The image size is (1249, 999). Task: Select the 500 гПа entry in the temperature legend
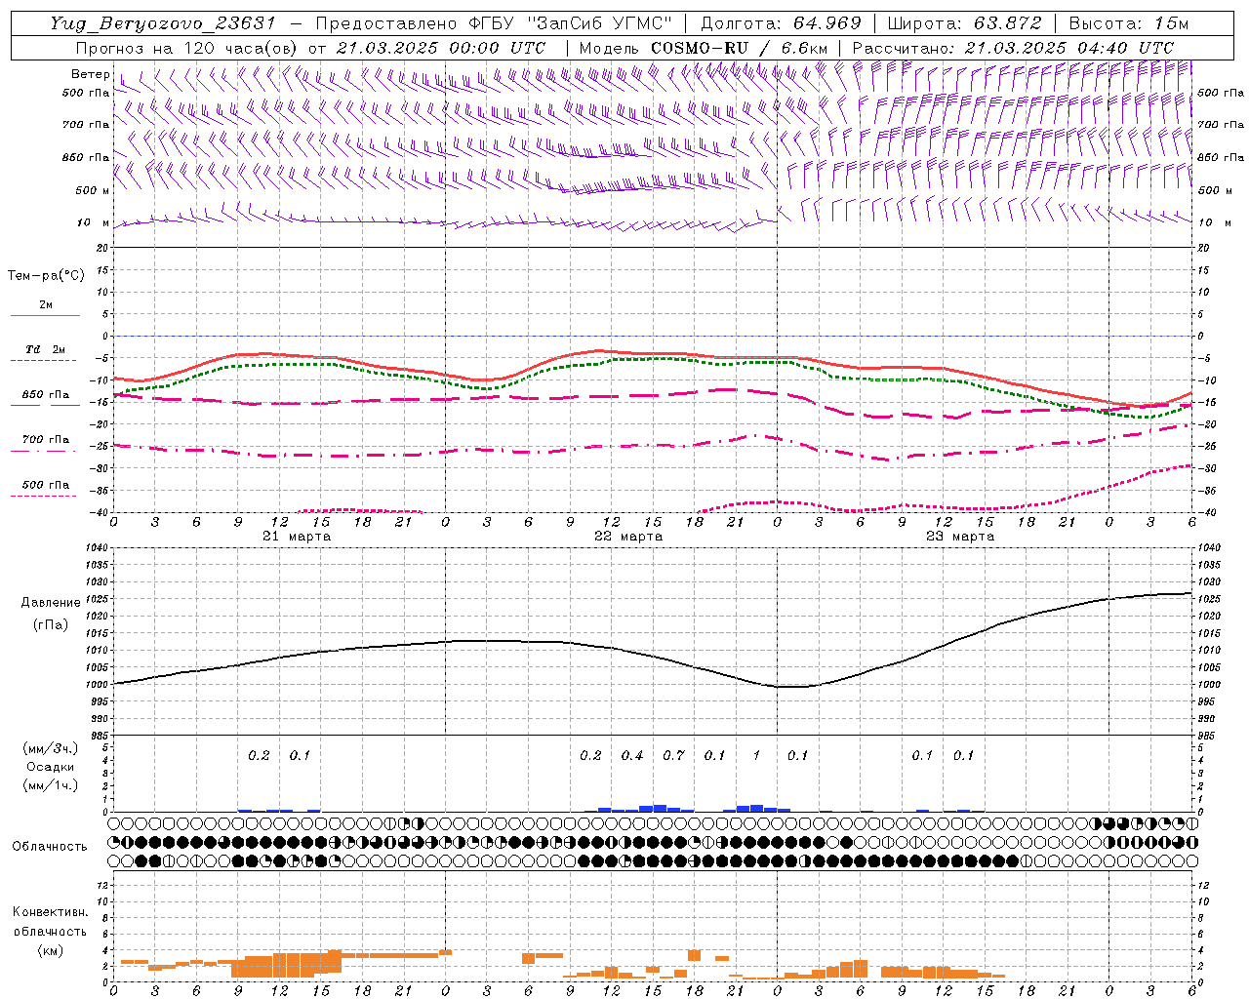(46, 485)
